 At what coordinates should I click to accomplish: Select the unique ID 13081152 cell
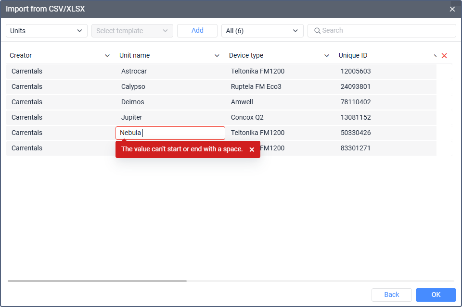coord(356,117)
